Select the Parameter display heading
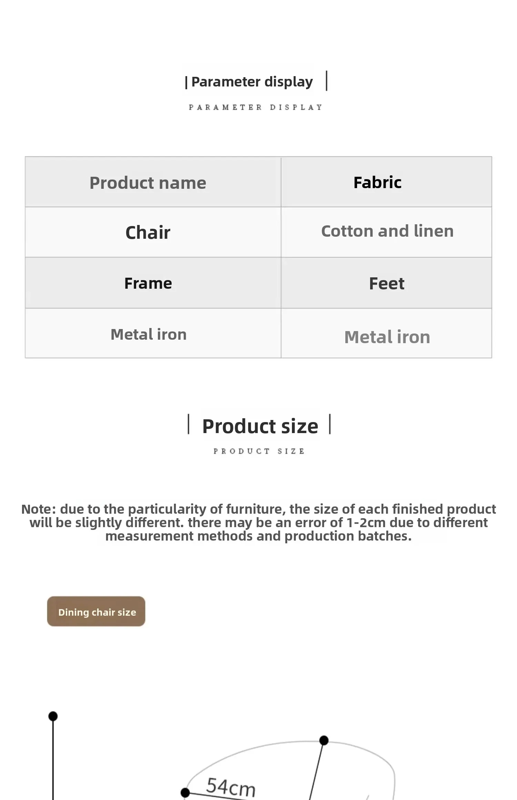This screenshot has height=800, width=517. tap(252, 82)
